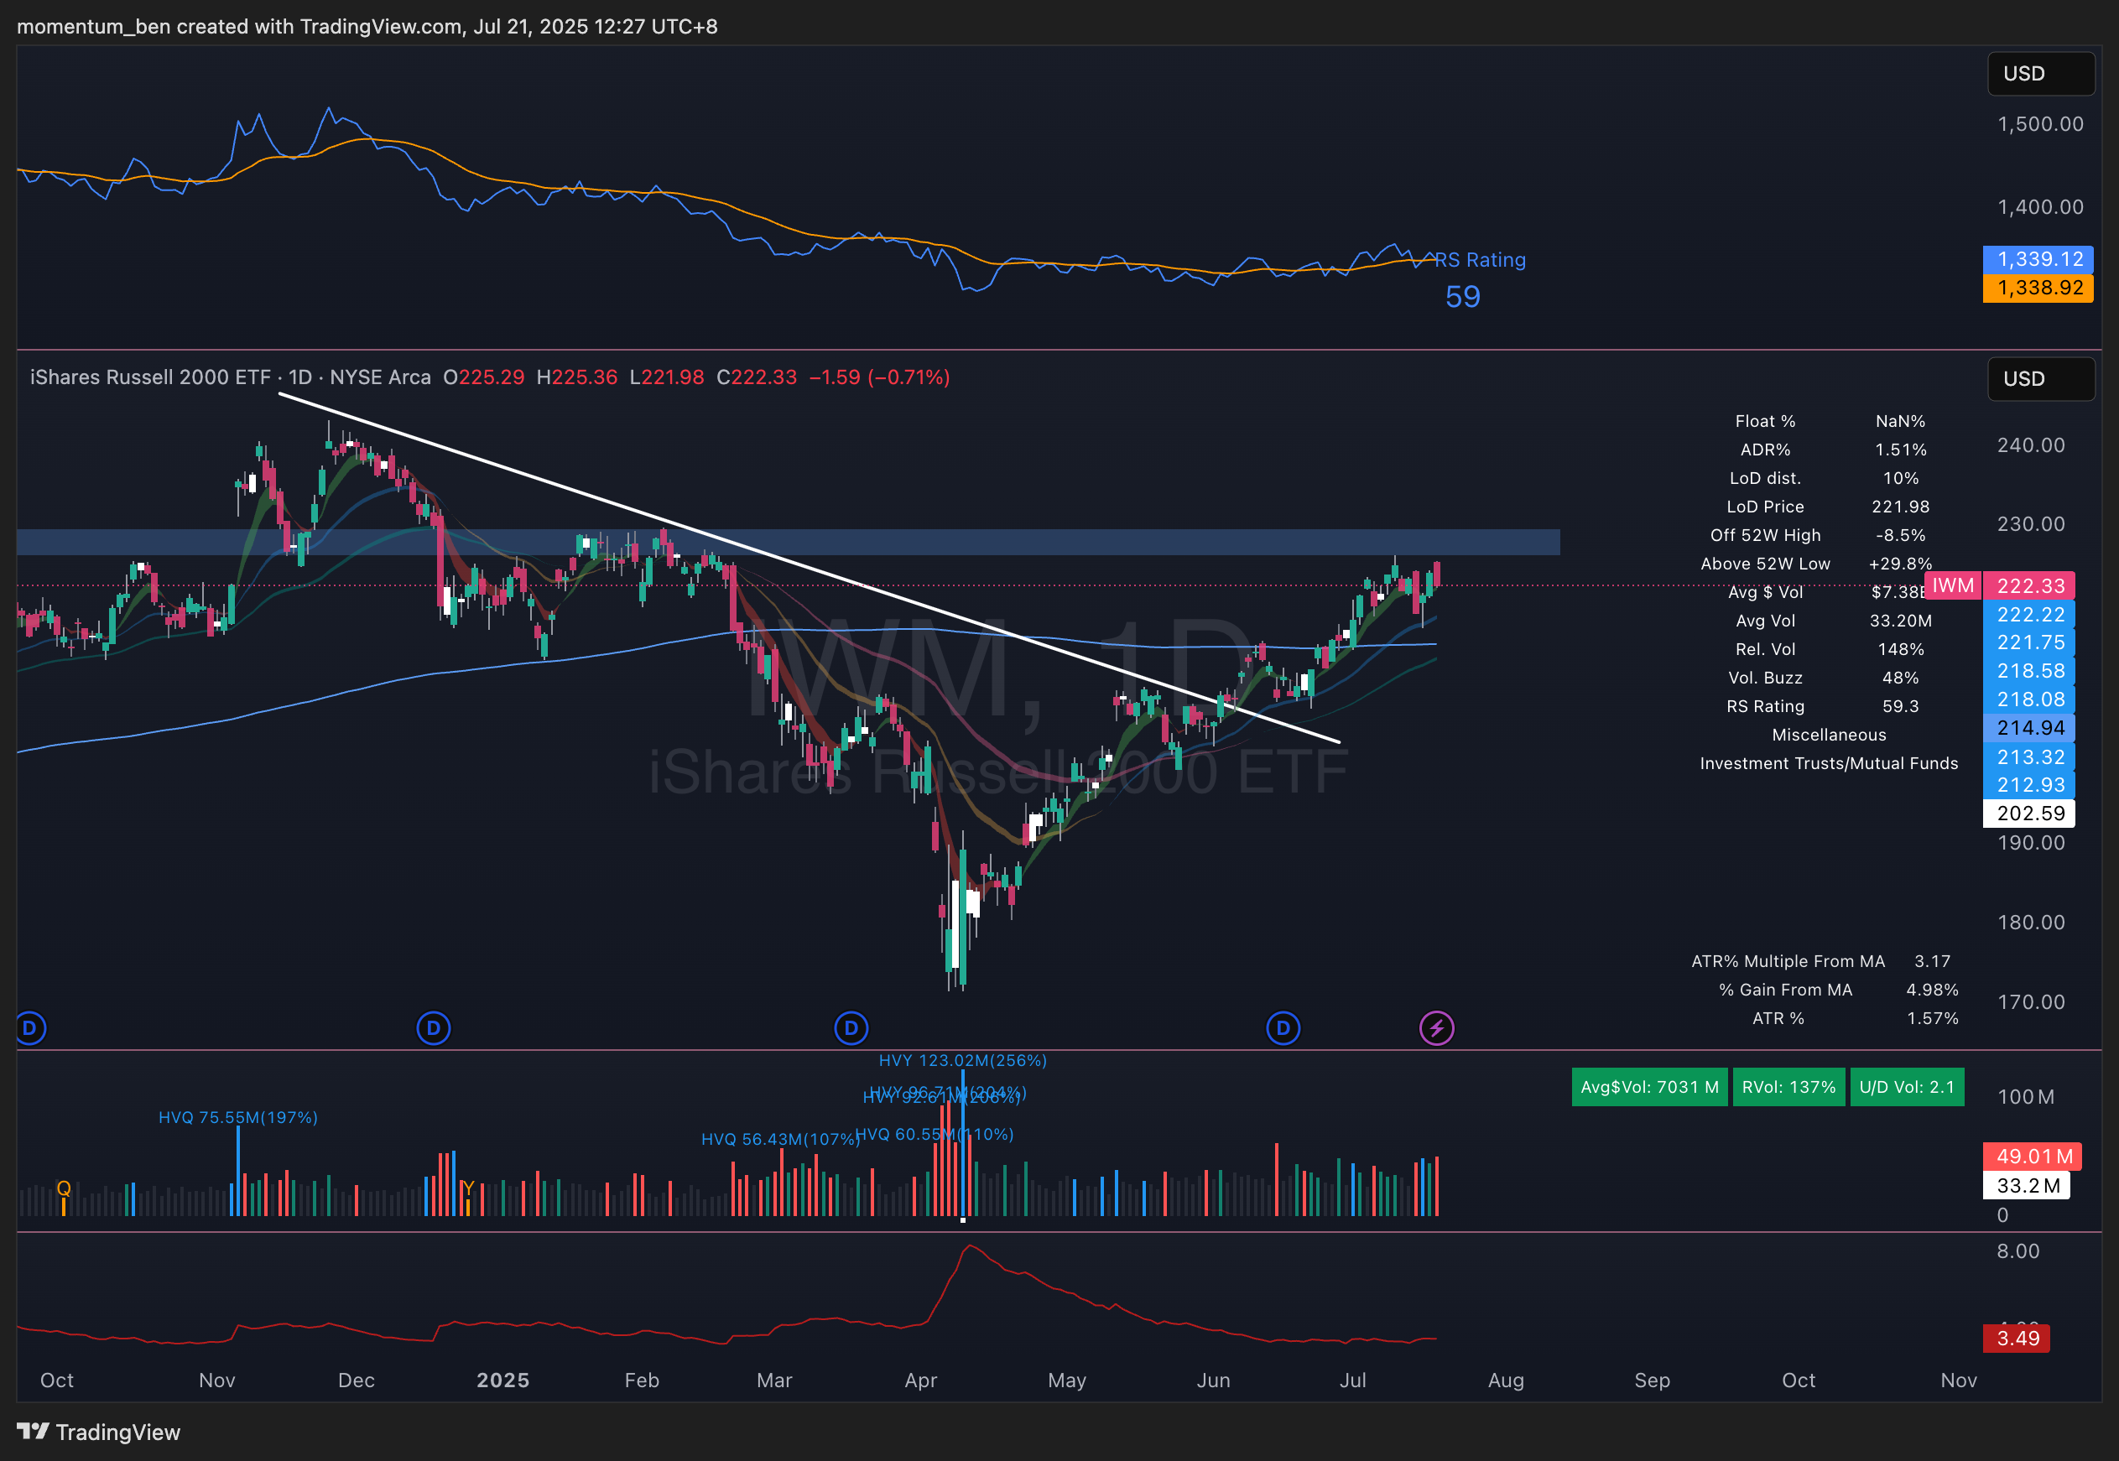The image size is (2119, 1461).
Task: Click the orange 1,338.92 price label
Action: [x=2038, y=289]
